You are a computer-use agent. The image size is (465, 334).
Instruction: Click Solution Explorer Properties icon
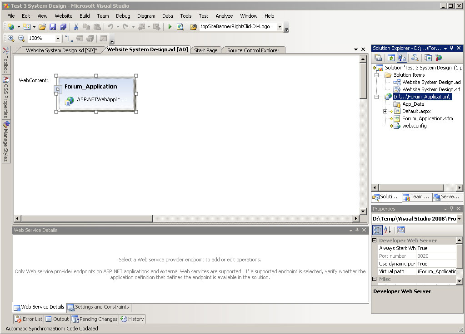(x=378, y=58)
